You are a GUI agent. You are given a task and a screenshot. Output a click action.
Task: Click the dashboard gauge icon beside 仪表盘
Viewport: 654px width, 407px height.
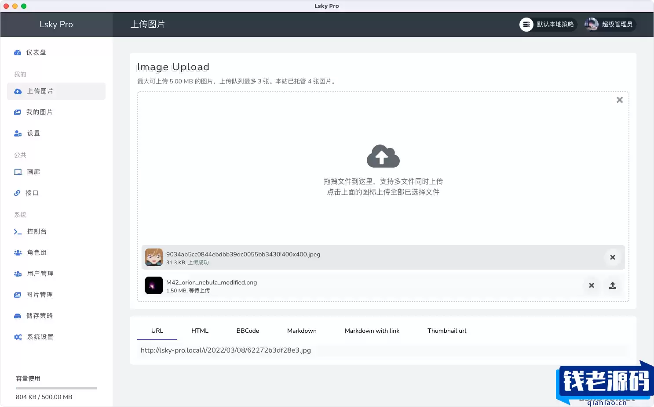[x=18, y=53]
